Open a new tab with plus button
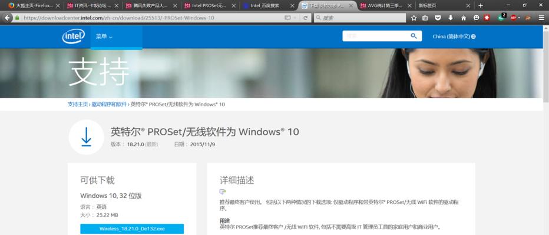 click(x=481, y=6)
